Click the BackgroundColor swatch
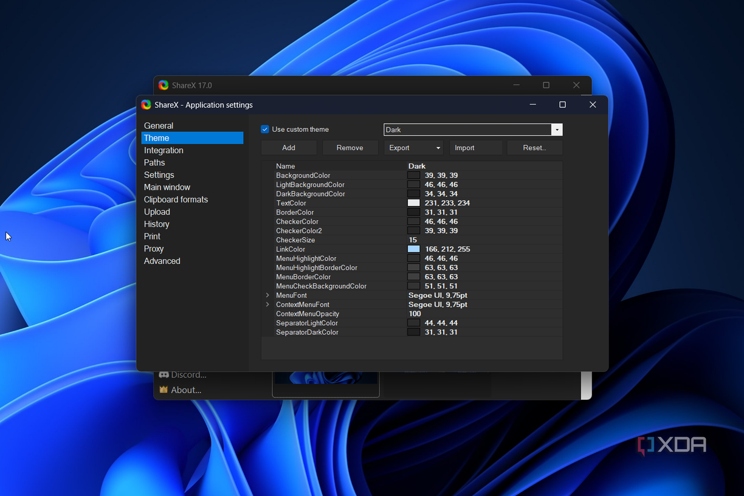Screen dimensions: 744x496 click(x=414, y=176)
